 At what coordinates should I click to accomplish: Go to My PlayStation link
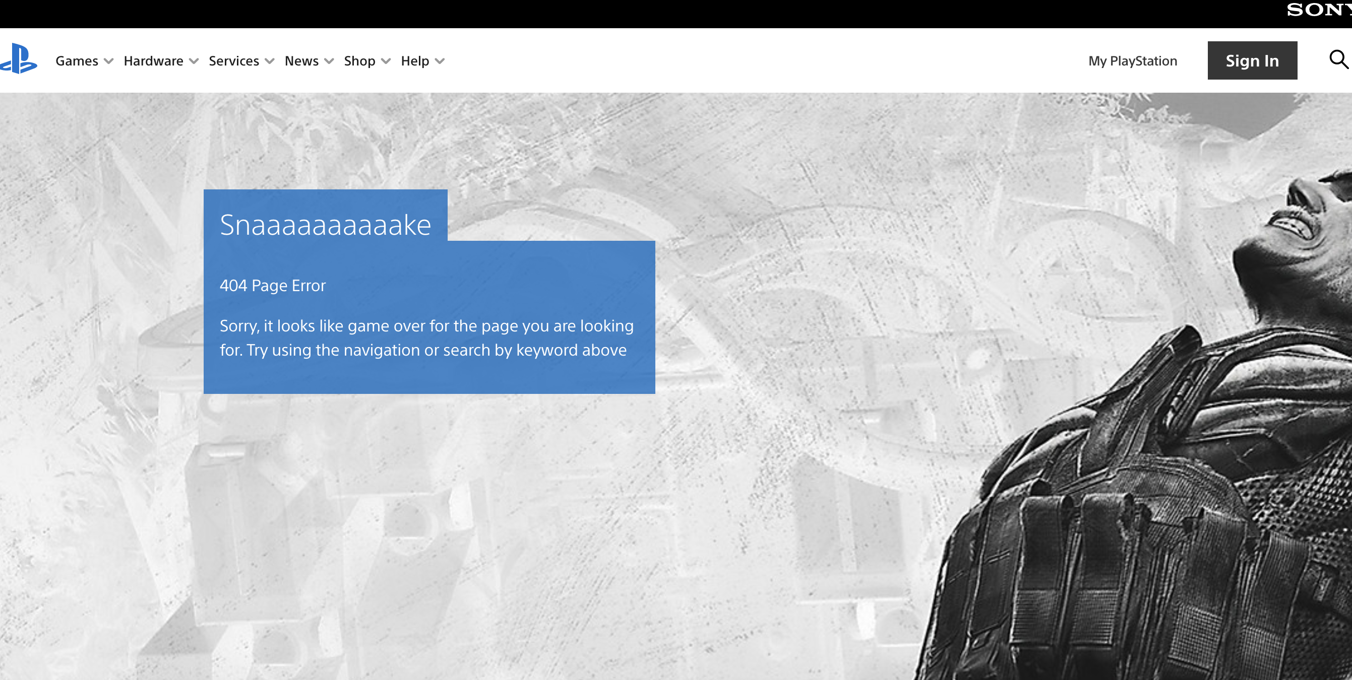pos(1133,61)
